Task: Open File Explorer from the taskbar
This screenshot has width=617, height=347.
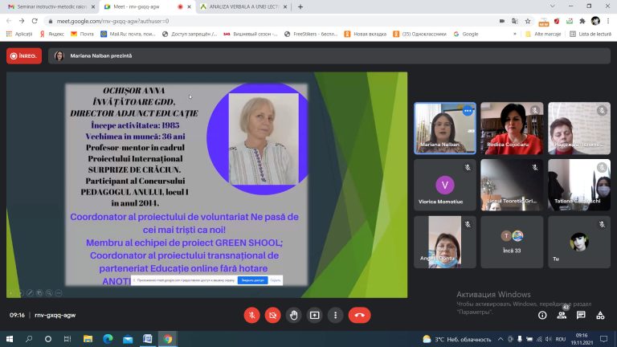Action: [x=88, y=339]
